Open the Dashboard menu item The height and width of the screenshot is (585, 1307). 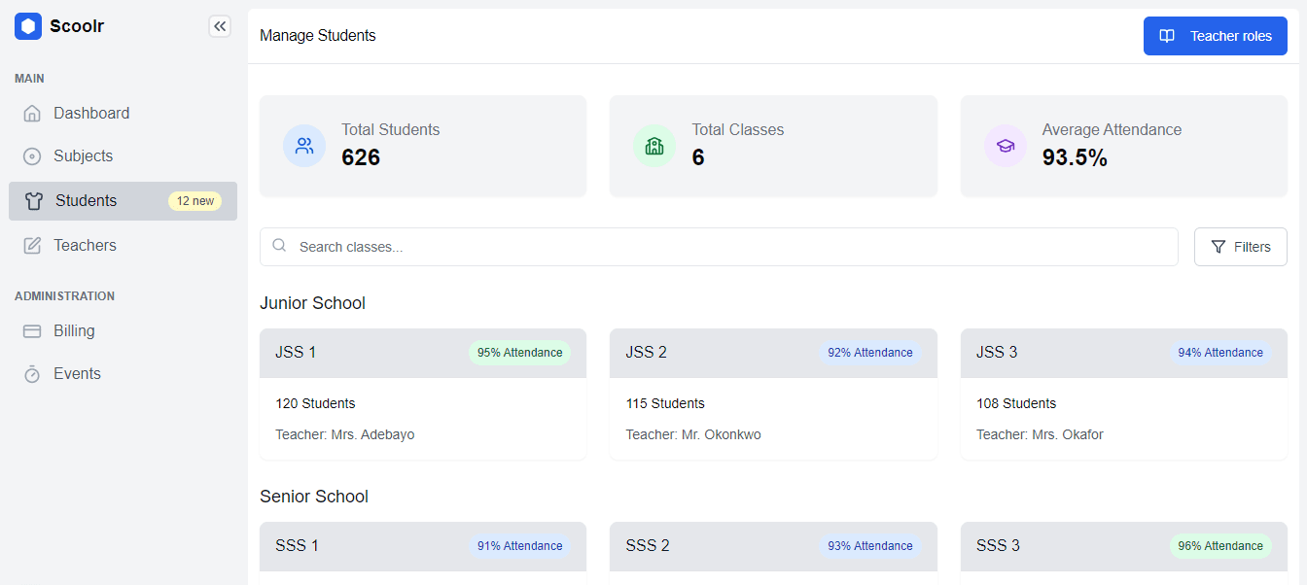(123, 114)
